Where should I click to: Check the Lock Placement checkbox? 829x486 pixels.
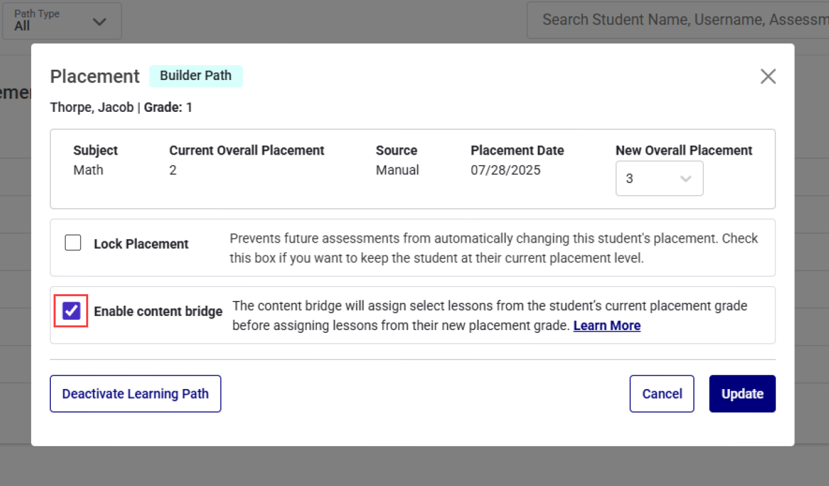pyautogui.click(x=73, y=243)
